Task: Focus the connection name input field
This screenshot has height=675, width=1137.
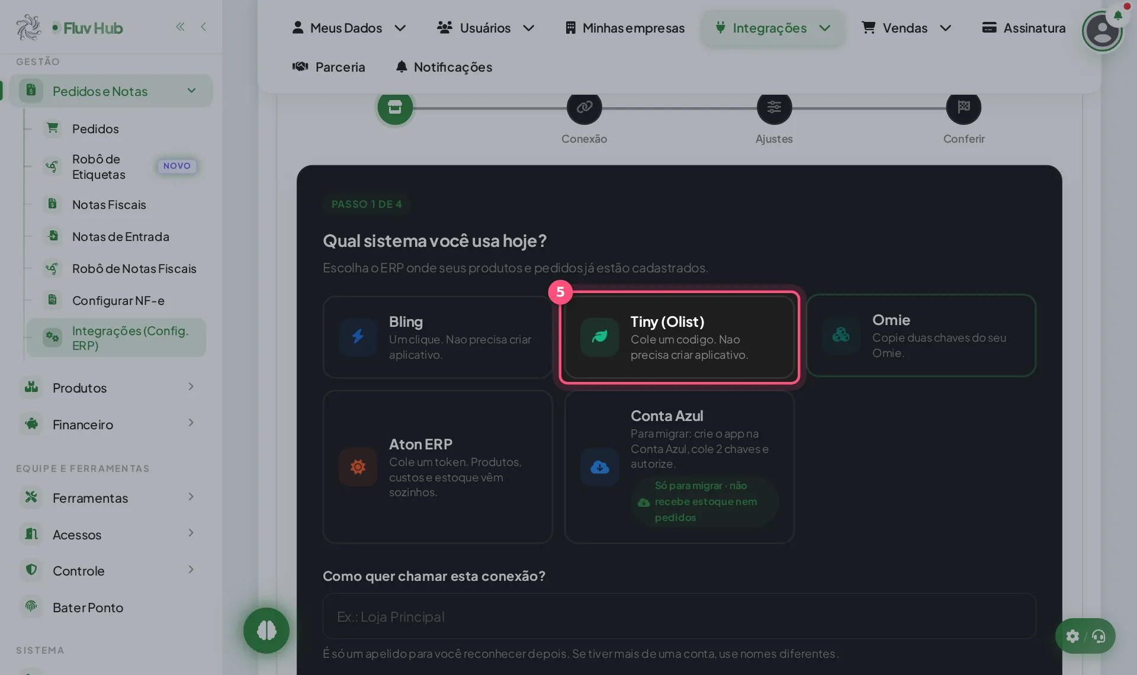Action: [x=679, y=616]
